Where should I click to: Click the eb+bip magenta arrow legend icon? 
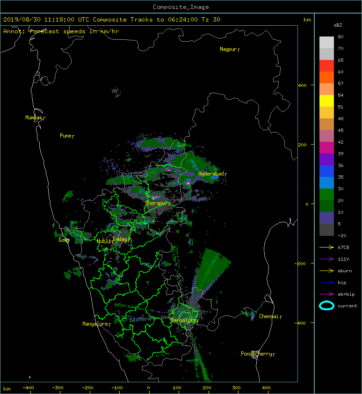[326, 294]
